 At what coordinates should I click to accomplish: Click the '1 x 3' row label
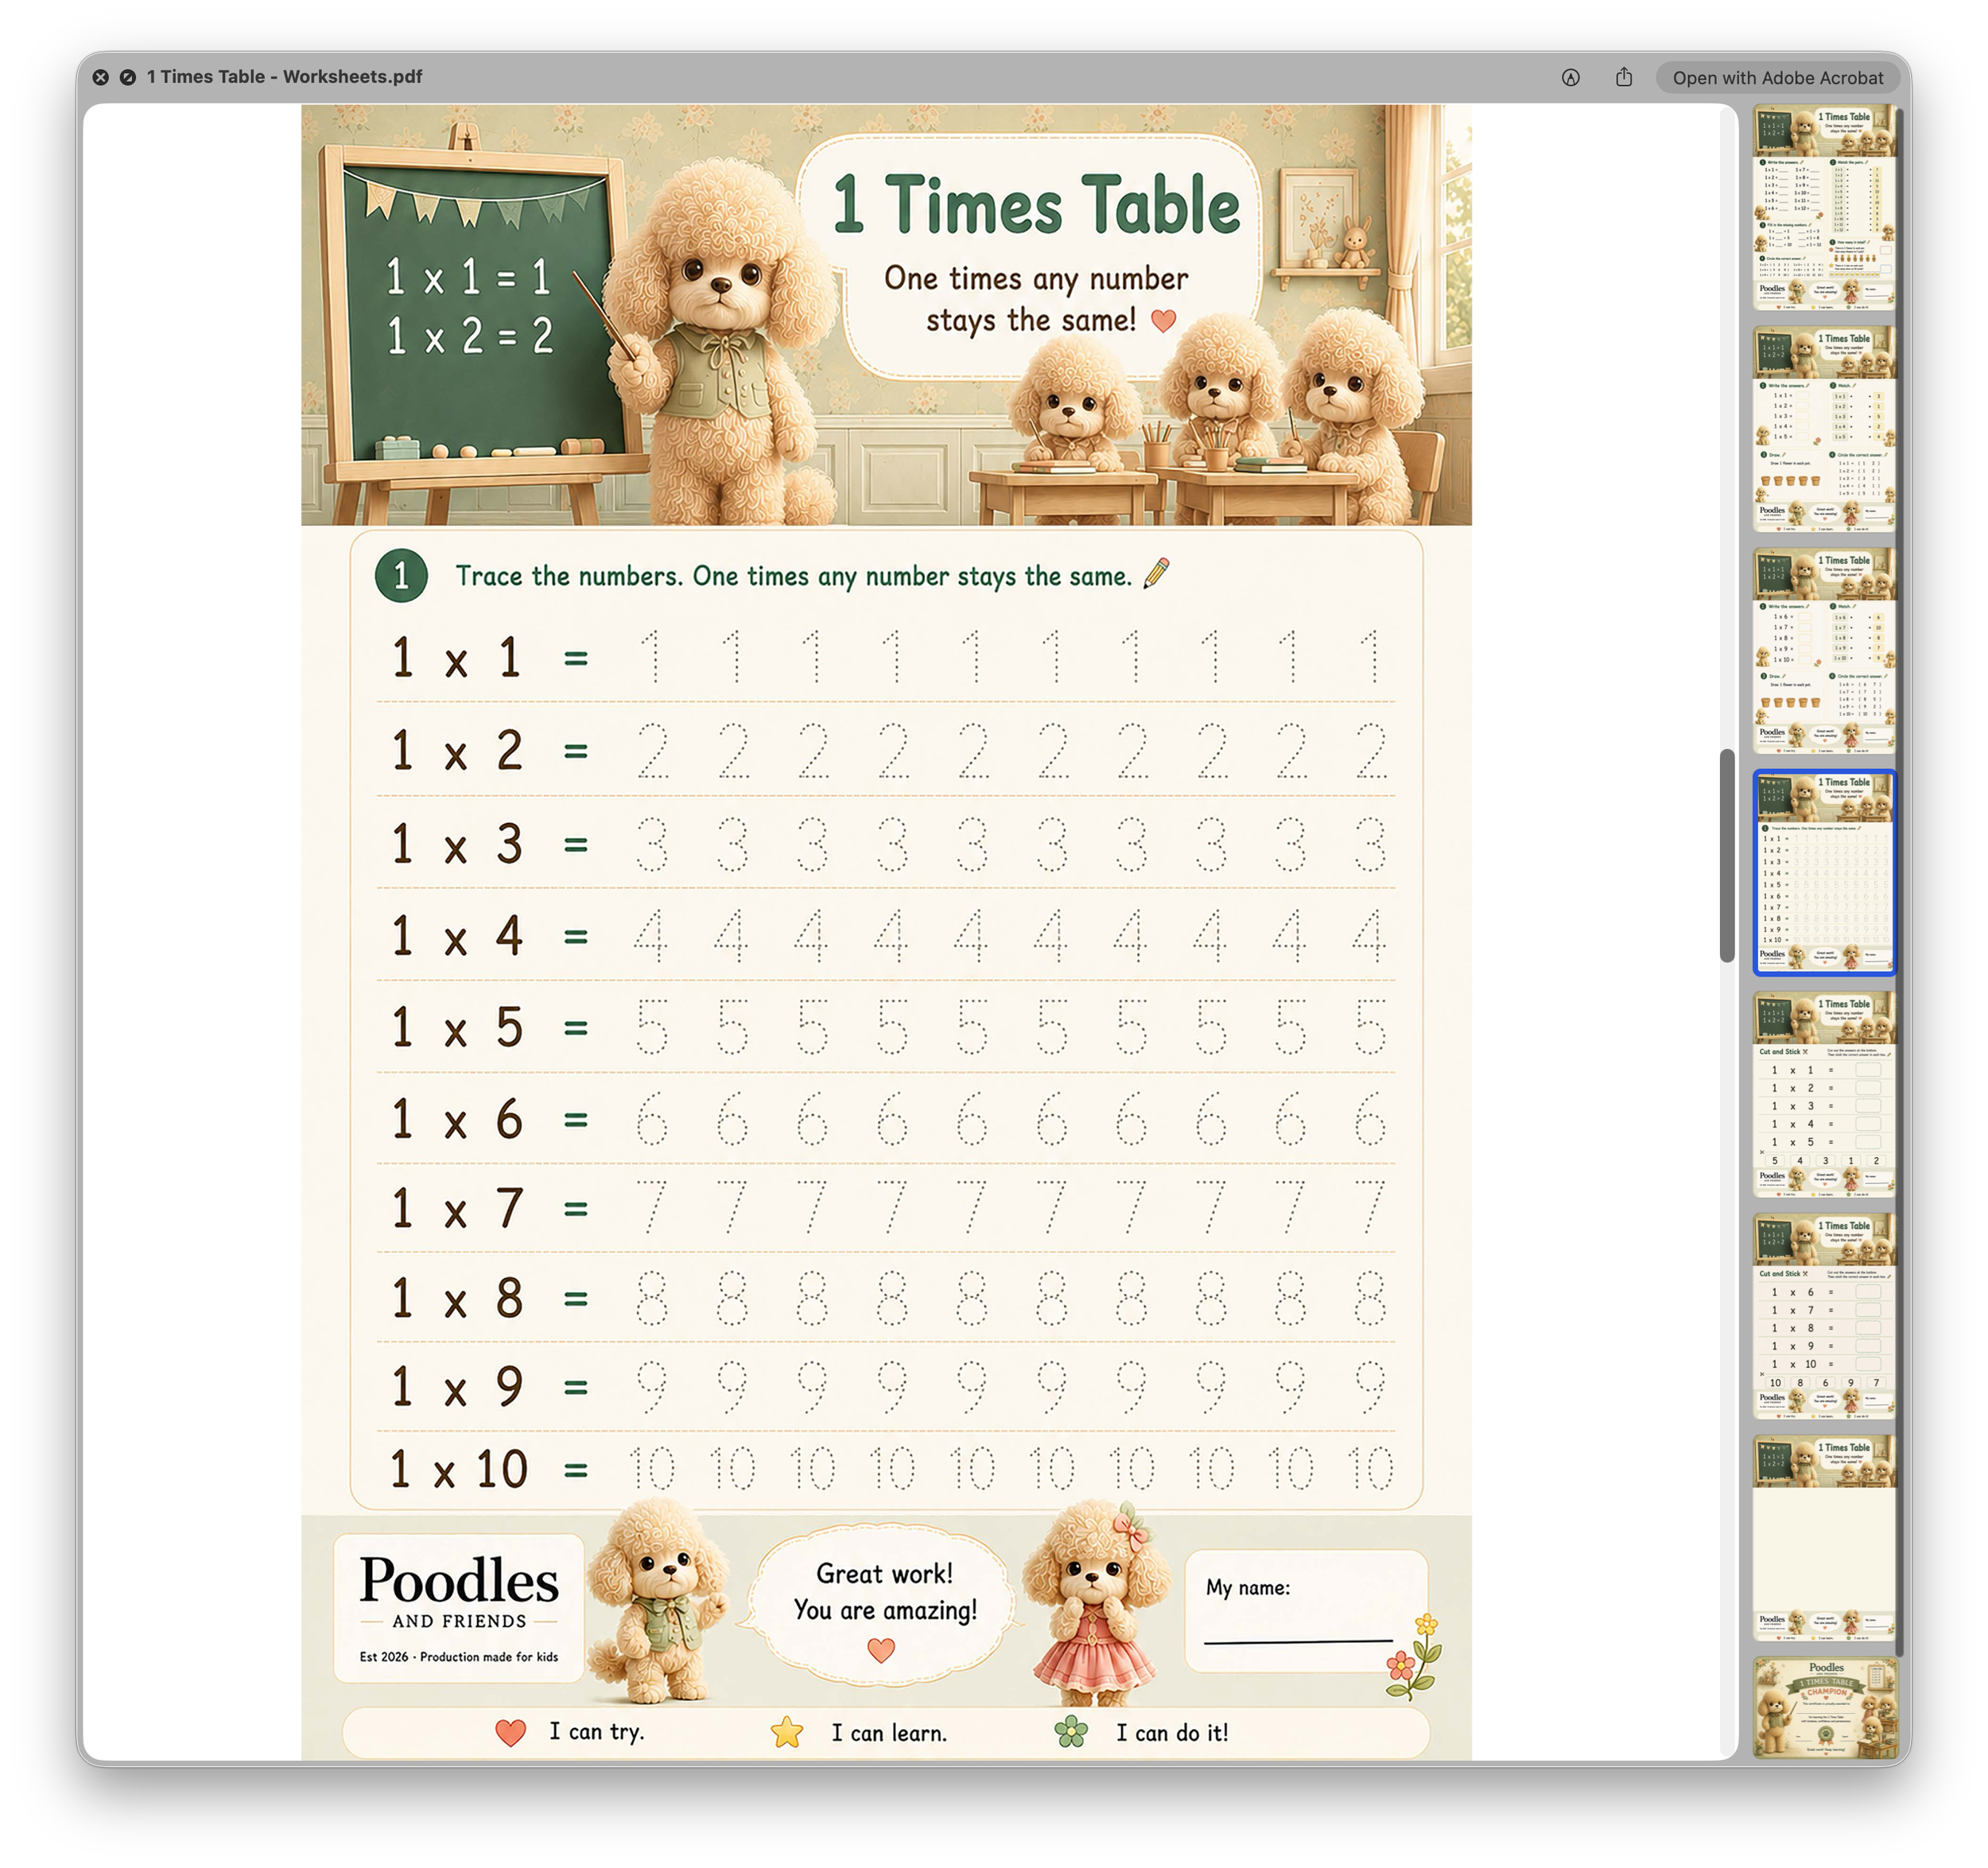pyautogui.click(x=457, y=843)
